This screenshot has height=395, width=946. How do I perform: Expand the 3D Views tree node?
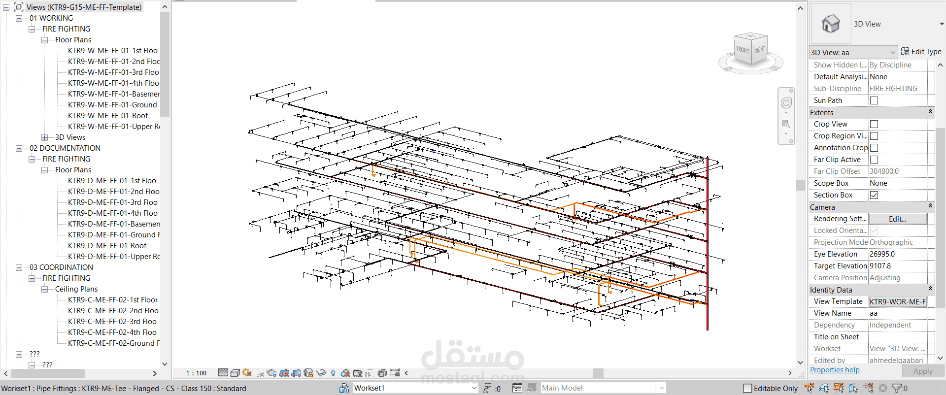click(44, 137)
